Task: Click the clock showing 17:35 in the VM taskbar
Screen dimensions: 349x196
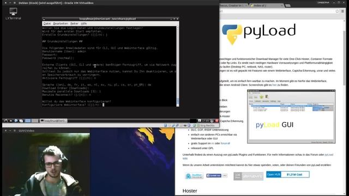Action: click(206, 121)
